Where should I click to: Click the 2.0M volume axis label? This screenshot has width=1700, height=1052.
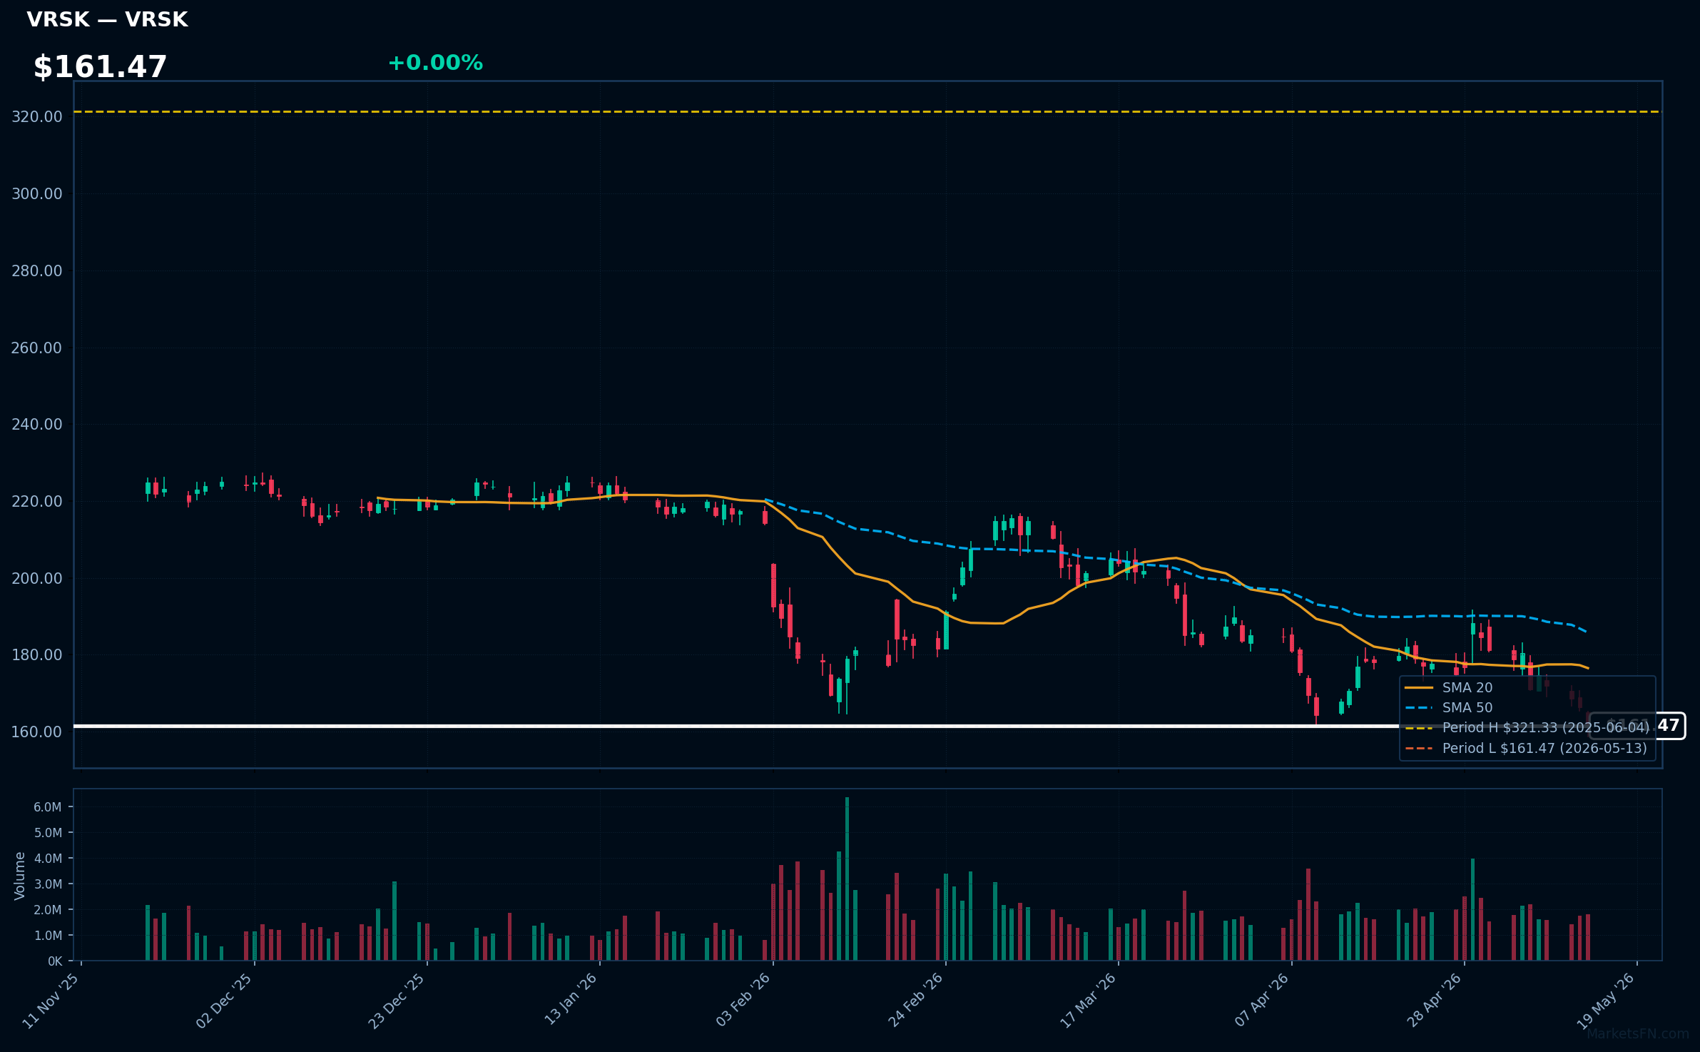coord(48,910)
